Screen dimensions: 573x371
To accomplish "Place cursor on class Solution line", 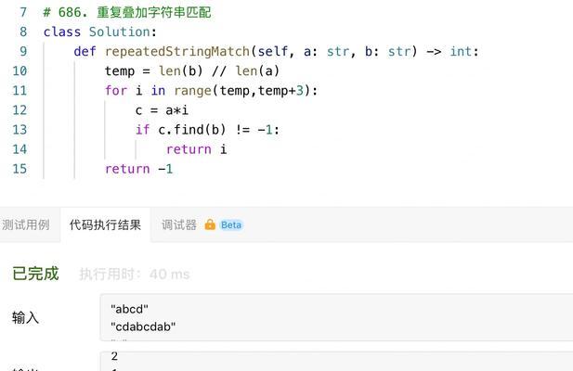I will point(100,32).
